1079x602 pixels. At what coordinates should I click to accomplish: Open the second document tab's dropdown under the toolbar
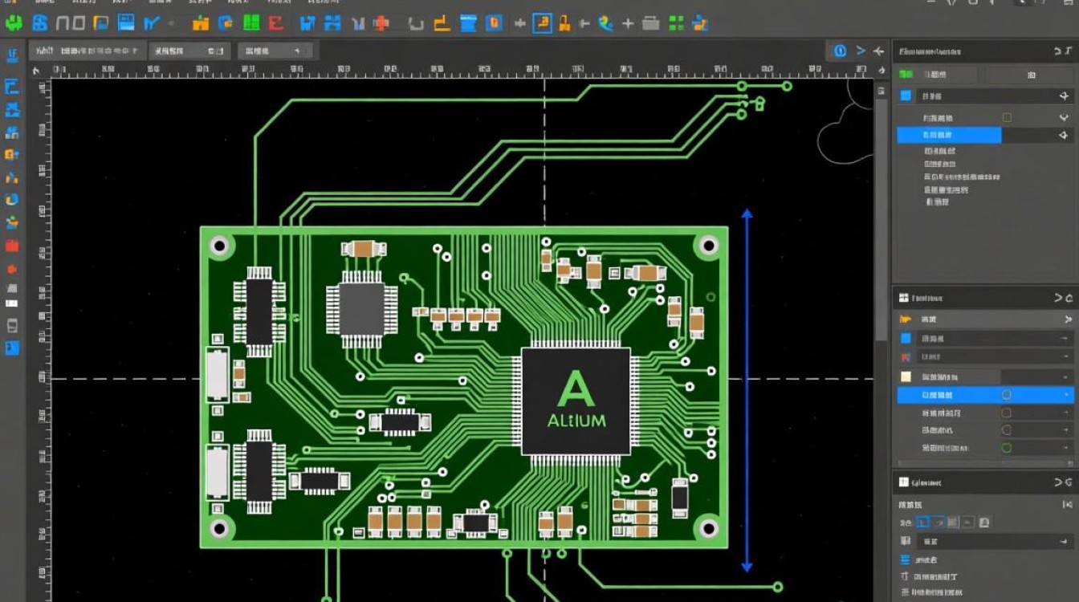pyautogui.click(x=218, y=51)
